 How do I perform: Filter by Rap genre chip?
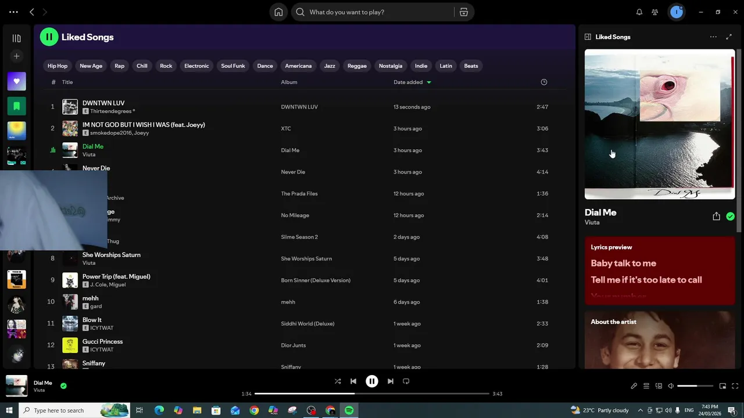(x=119, y=66)
